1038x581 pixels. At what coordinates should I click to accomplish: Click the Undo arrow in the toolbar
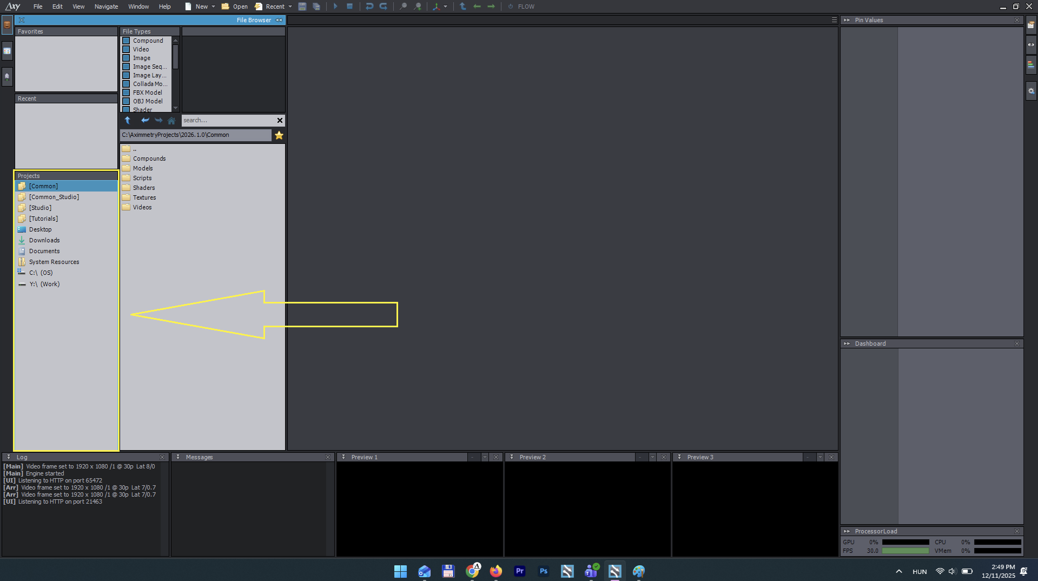(369, 6)
